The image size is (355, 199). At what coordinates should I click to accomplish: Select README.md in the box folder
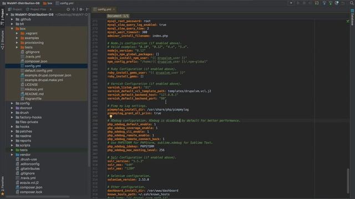click(32, 94)
